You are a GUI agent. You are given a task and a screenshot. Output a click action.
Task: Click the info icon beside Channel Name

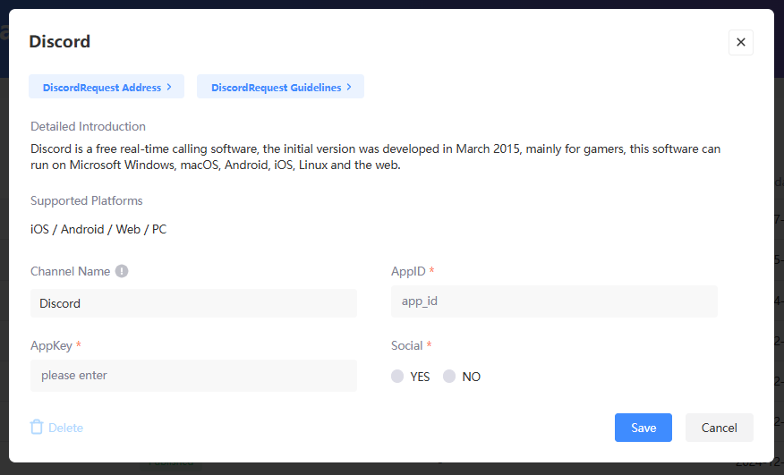(x=122, y=271)
